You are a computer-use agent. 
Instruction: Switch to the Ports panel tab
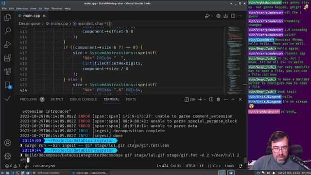[x=131, y=99]
